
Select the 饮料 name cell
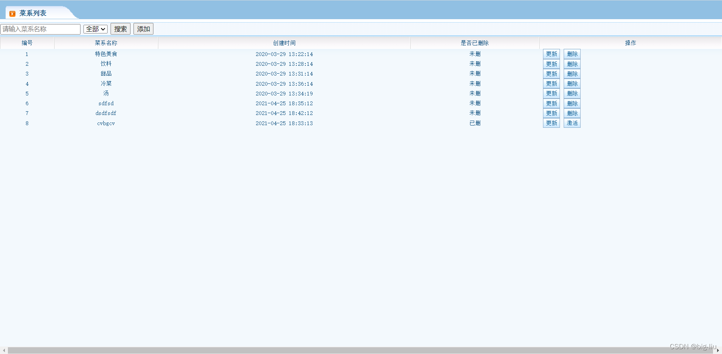click(106, 64)
